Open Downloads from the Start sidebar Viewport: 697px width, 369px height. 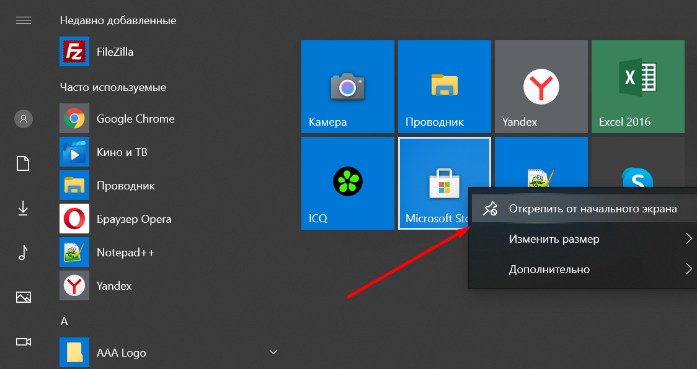coord(23,208)
